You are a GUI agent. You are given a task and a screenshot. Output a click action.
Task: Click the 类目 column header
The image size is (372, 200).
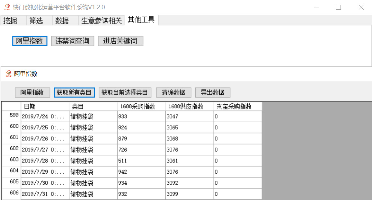(x=93, y=106)
